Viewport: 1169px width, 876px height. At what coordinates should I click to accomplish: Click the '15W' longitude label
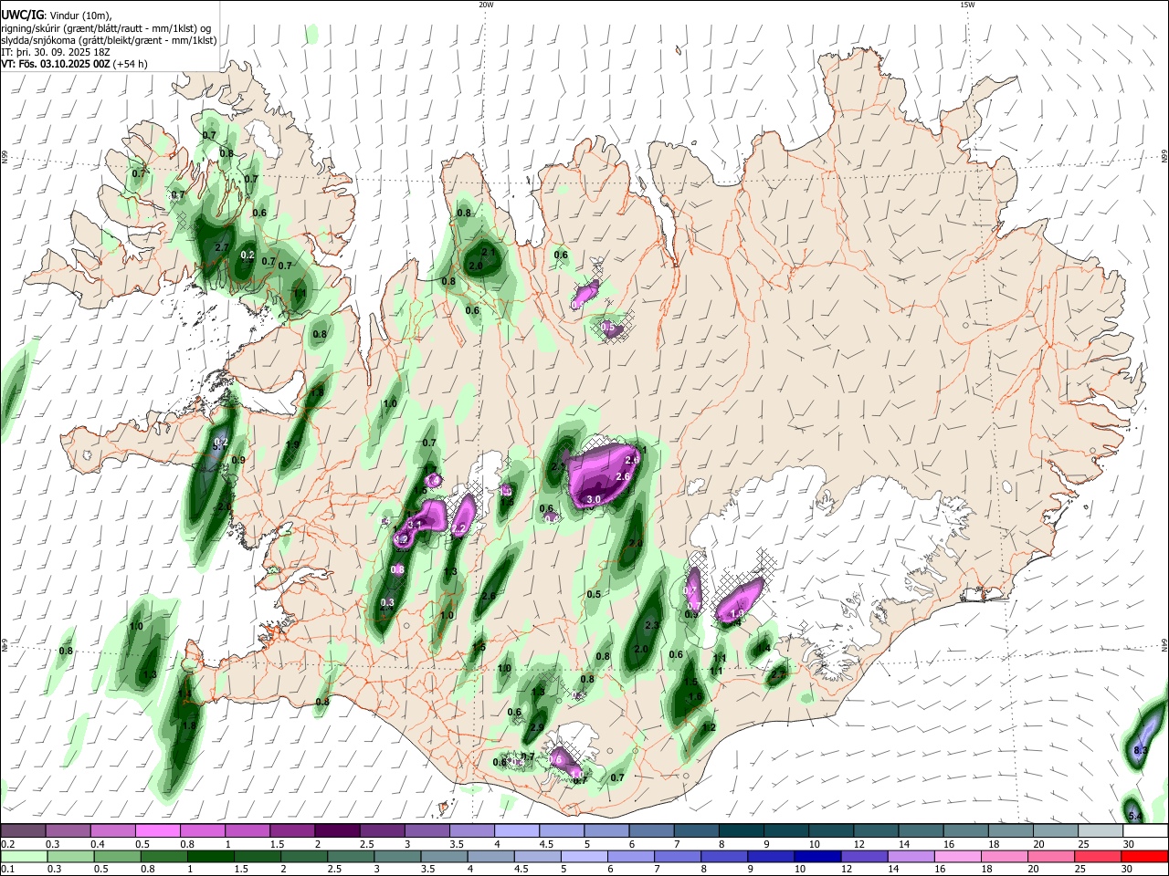[967, 5]
